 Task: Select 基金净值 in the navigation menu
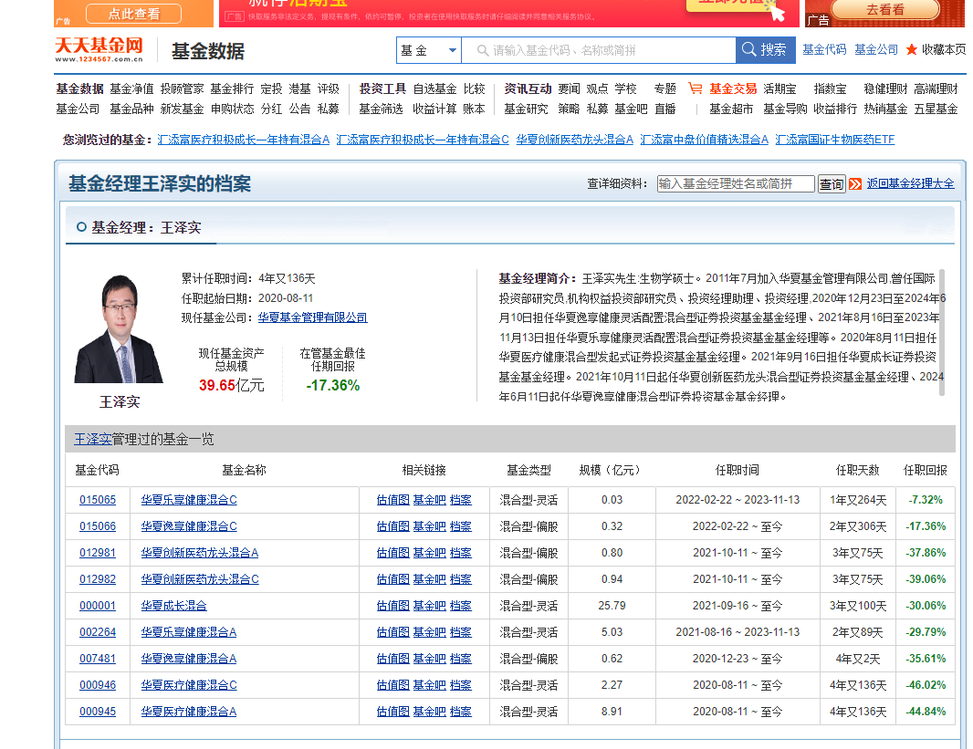pyautogui.click(x=130, y=88)
